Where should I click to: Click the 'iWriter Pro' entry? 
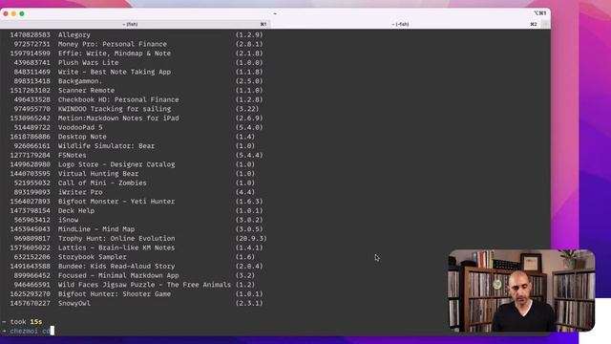pyautogui.click(x=80, y=192)
